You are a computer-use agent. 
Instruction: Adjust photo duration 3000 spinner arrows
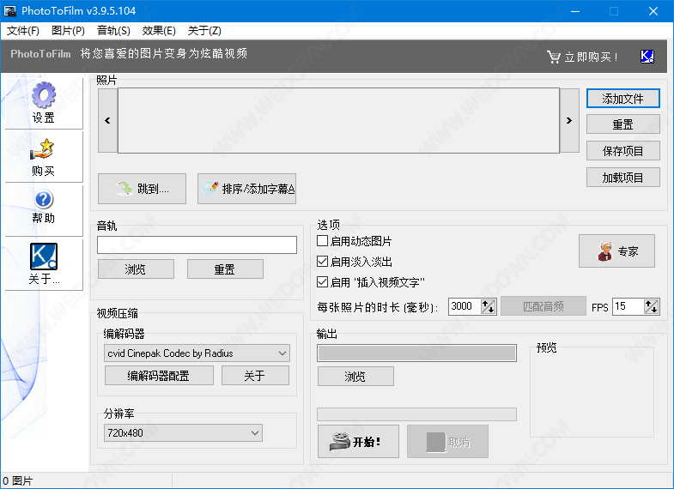point(488,306)
